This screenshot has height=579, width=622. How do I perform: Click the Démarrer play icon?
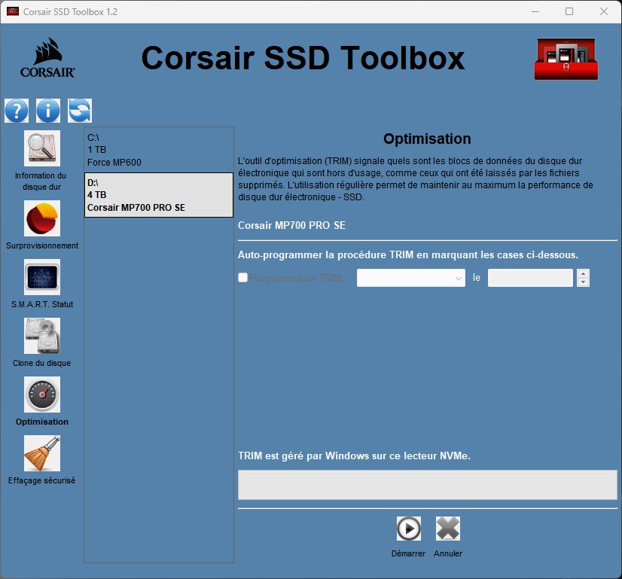pos(409,529)
